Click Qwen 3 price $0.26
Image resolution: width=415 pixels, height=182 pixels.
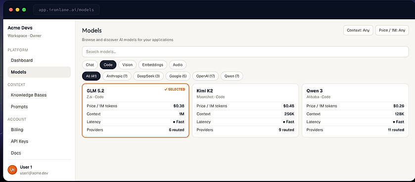(x=399, y=106)
